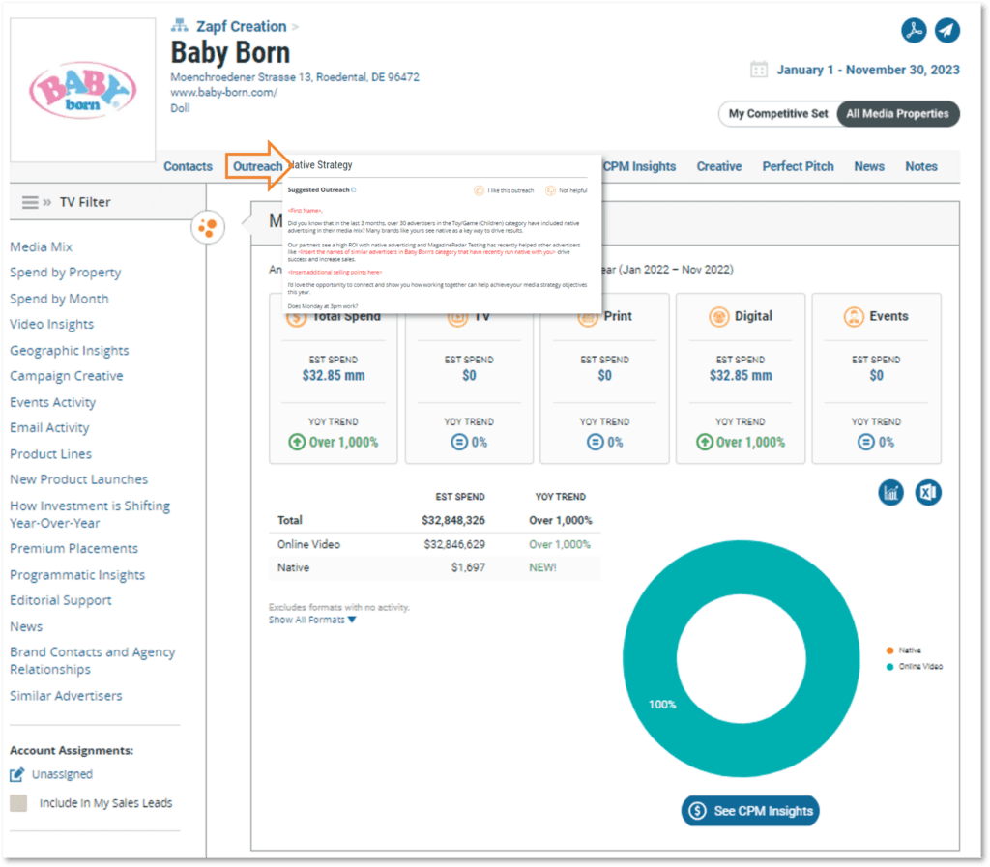
Task: Click the 'I like this outreach' icon
Action: [x=480, y=190]
